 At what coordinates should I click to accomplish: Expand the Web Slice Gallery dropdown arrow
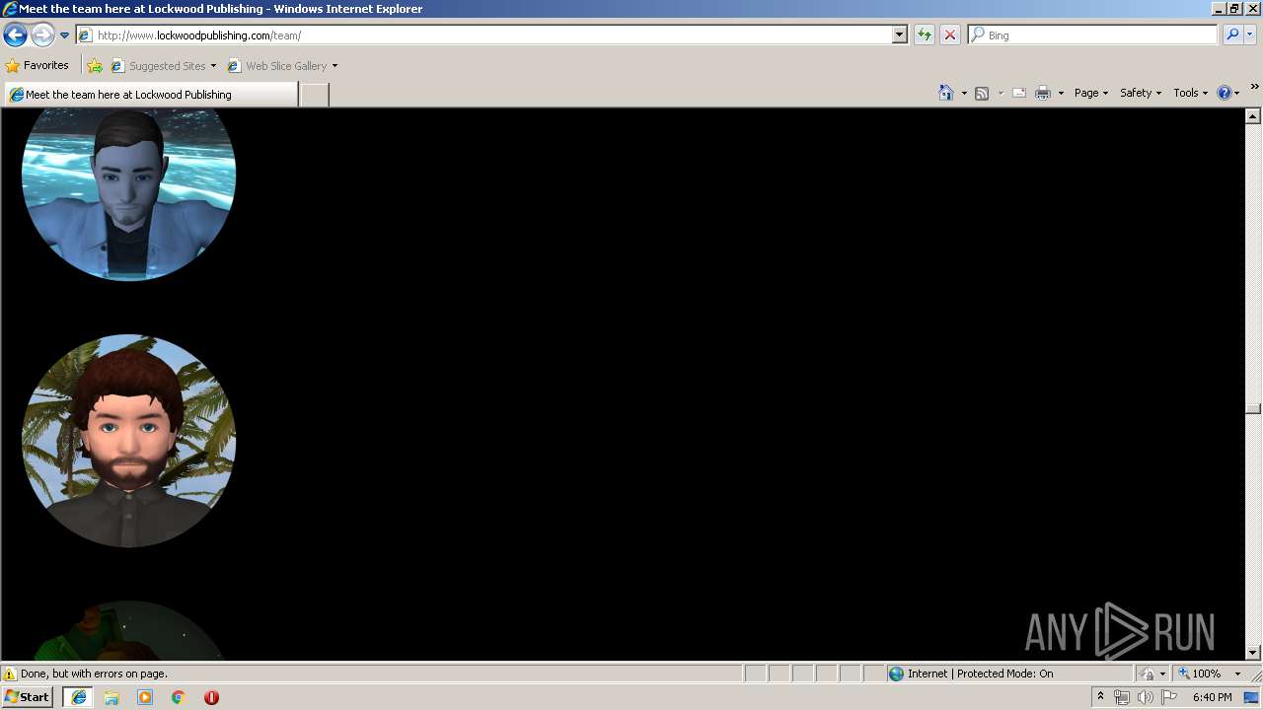click(334, 66)
